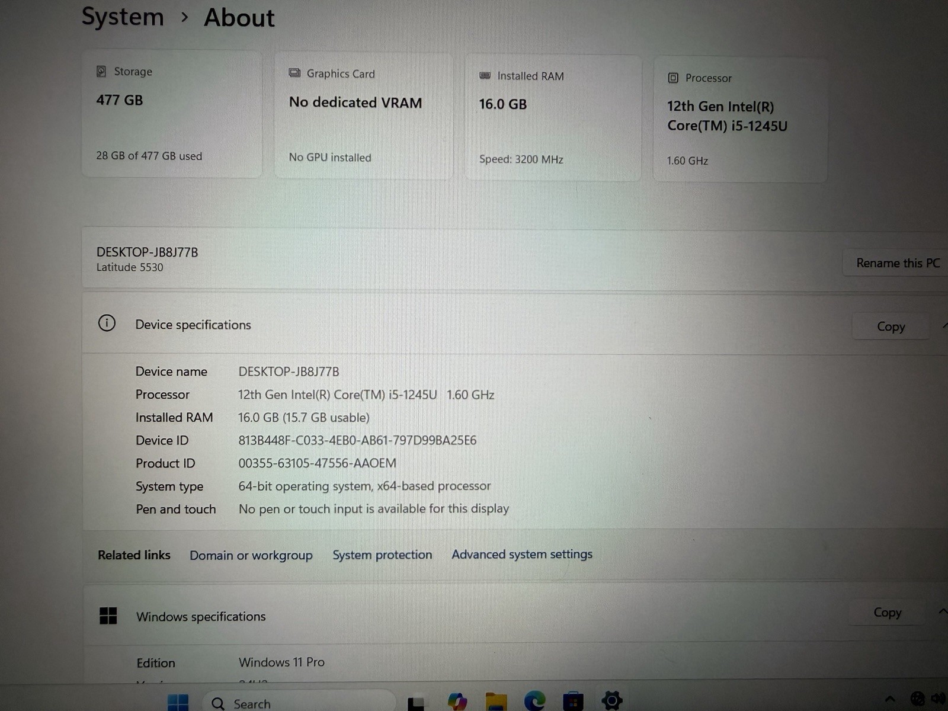Click the System type value text
Viewport: 948px width, 711px height.
point(364,486)
